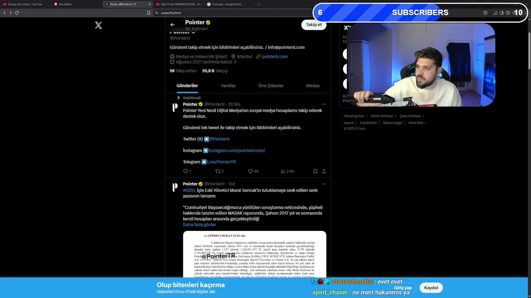
Task: Open the @Pointertr mention link in pinned post
Action: pos(219,139)
